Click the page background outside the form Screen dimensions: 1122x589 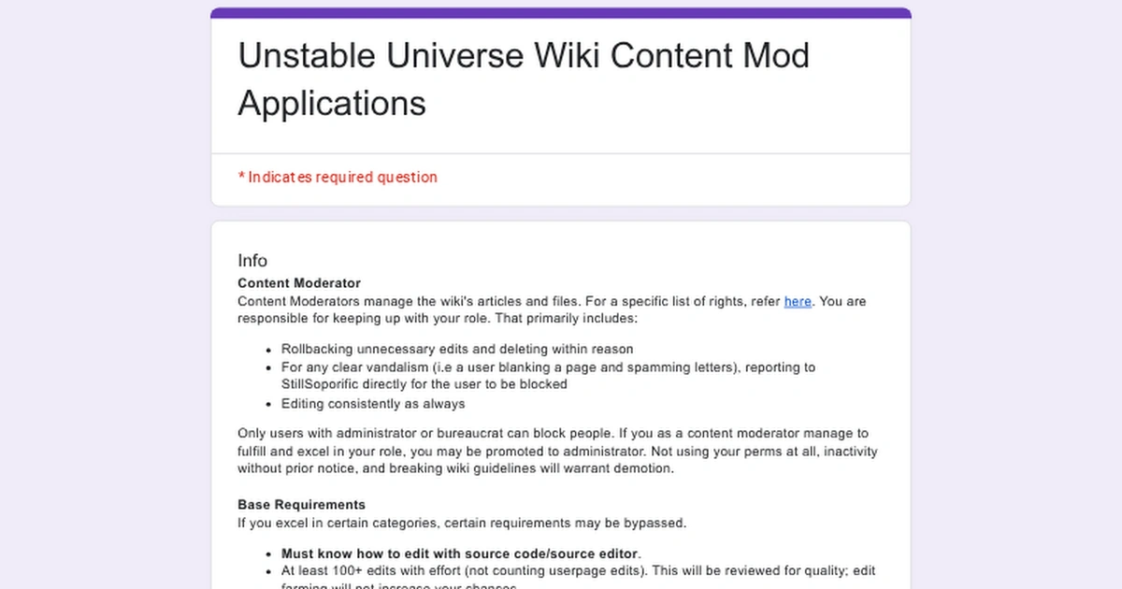point(93,294)
